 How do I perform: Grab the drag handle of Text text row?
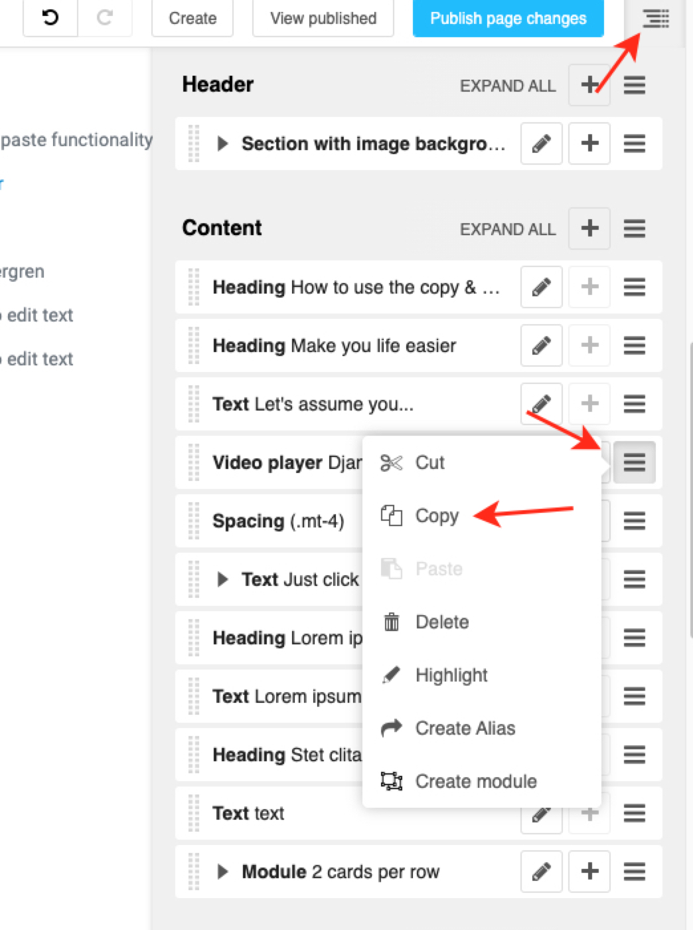click(x=194, y=813)
